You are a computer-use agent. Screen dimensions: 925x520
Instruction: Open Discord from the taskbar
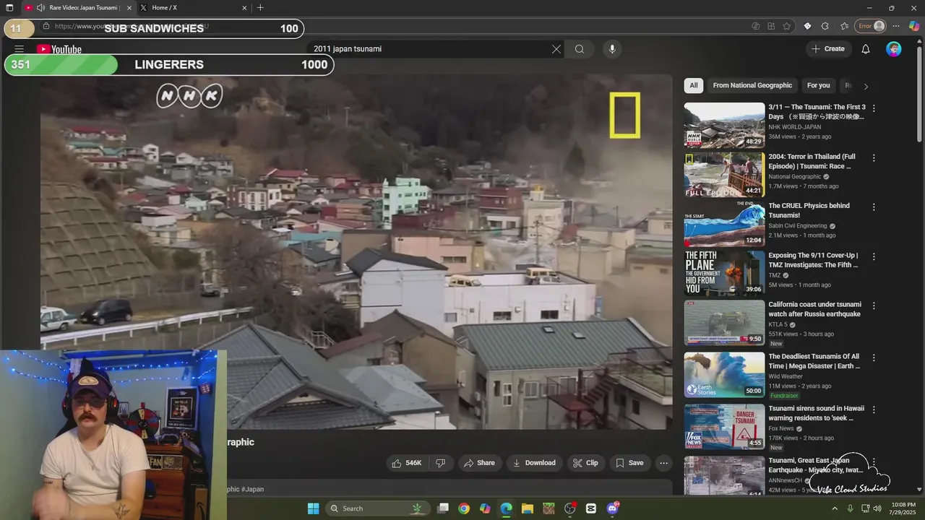(613, 508)
